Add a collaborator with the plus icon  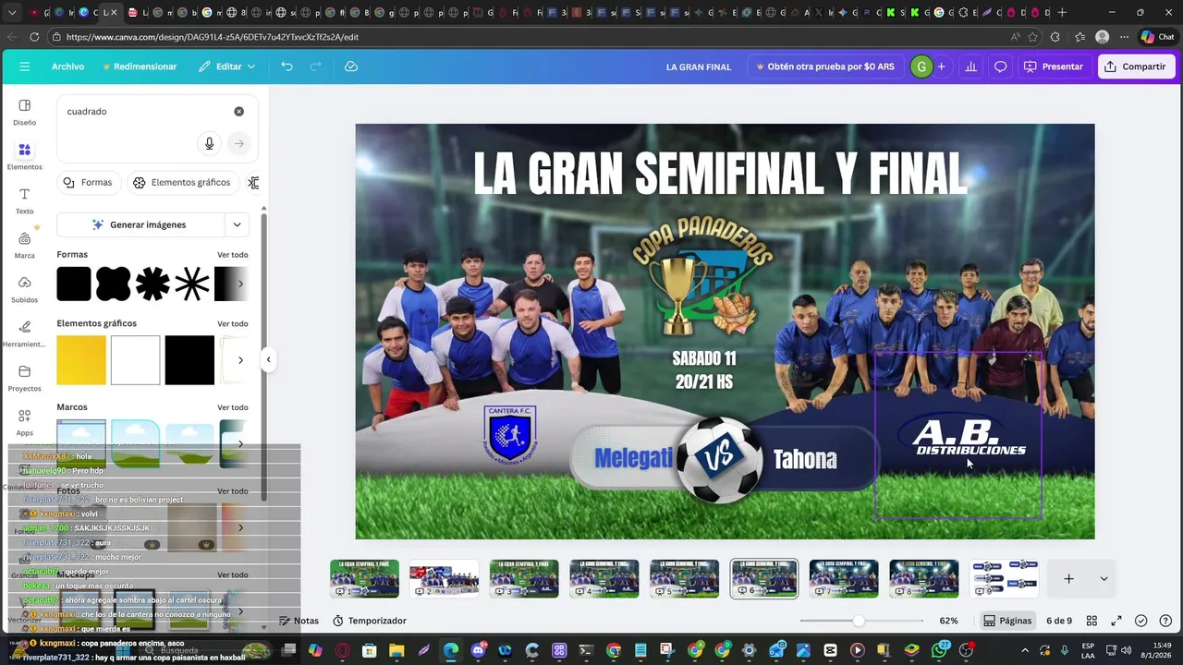[942, 66]
